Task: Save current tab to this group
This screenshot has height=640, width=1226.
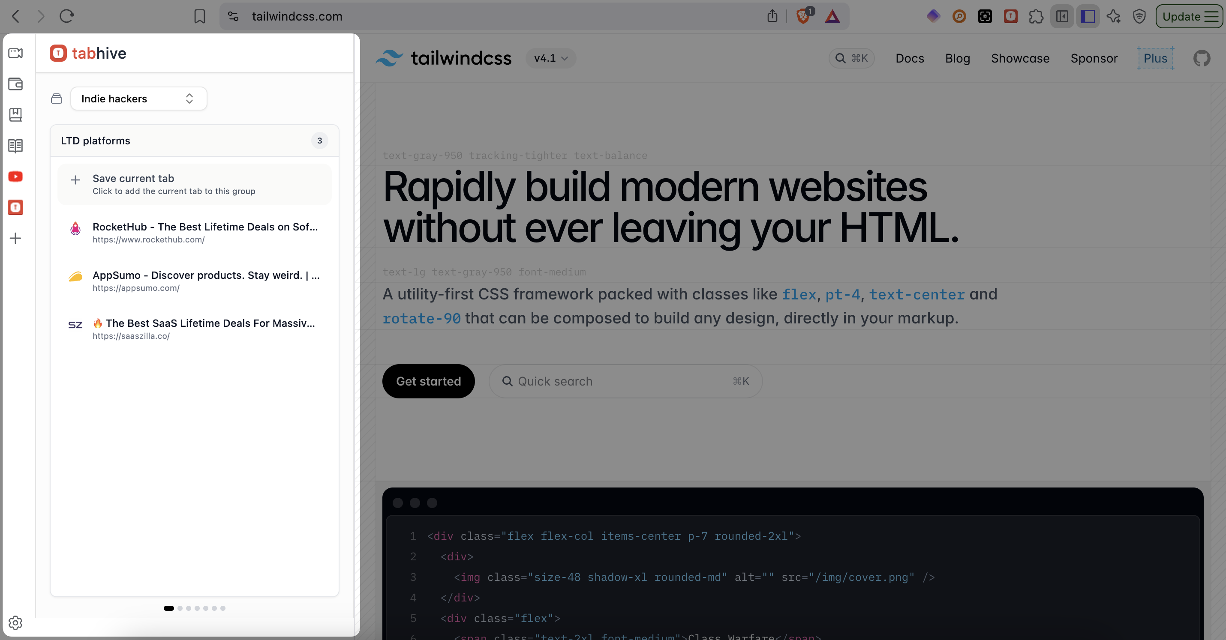Action: [194, 185]
